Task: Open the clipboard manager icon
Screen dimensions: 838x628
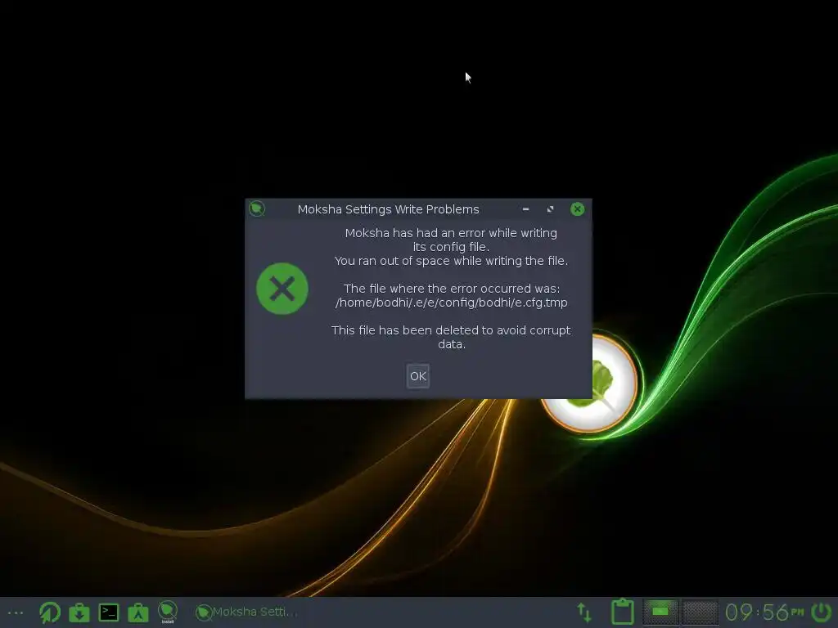Action: tap(623, 612)
